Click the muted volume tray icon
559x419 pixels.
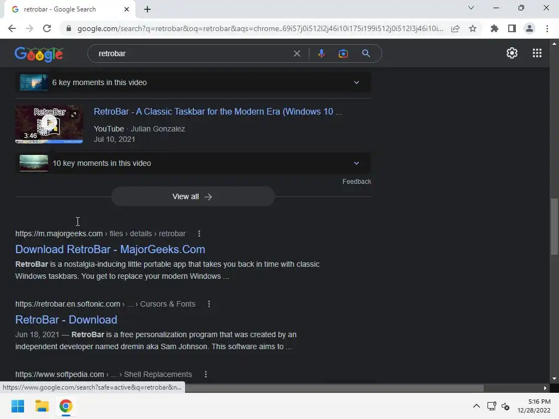506,406
